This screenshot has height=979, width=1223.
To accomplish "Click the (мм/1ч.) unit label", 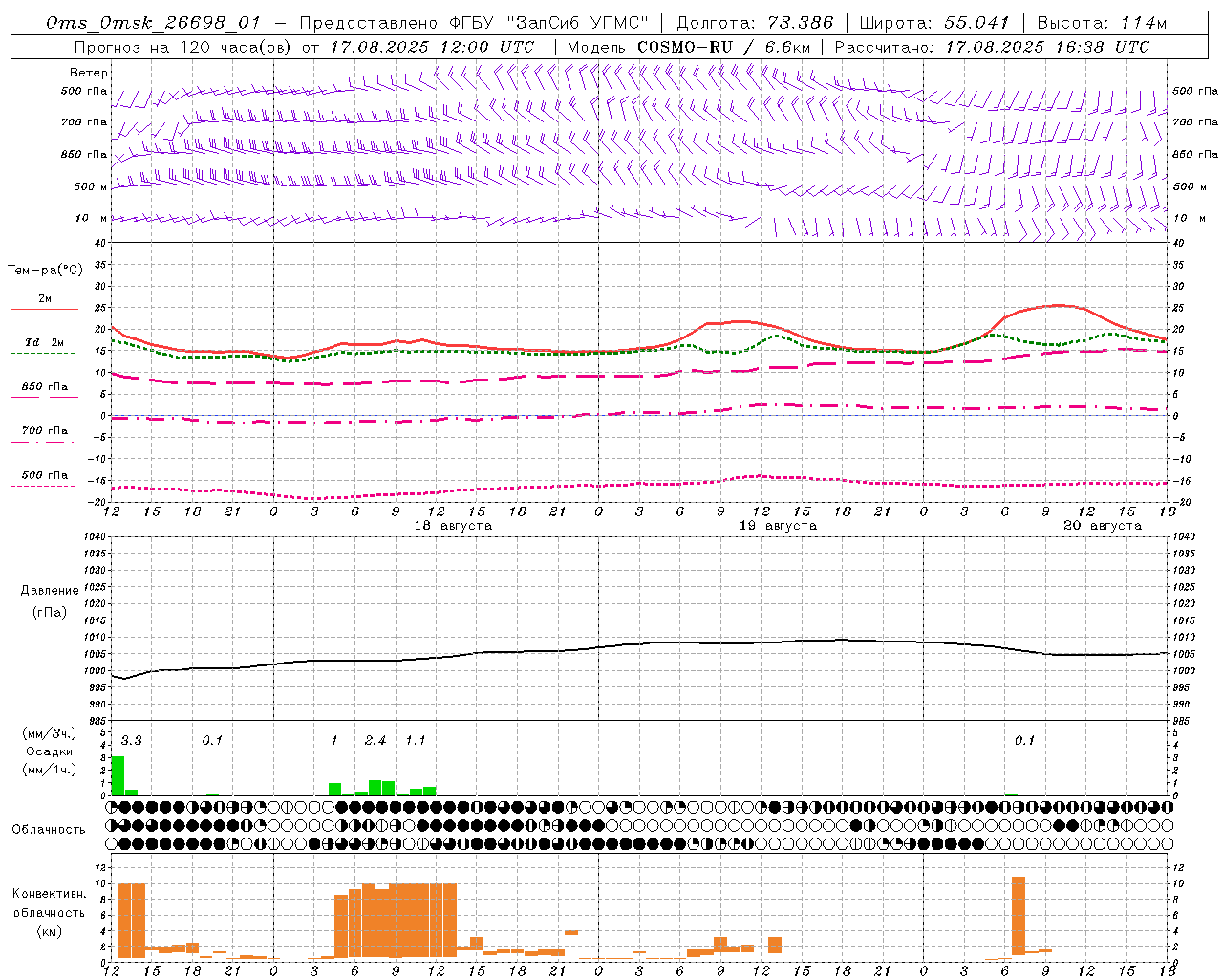I will click(50, 770).
